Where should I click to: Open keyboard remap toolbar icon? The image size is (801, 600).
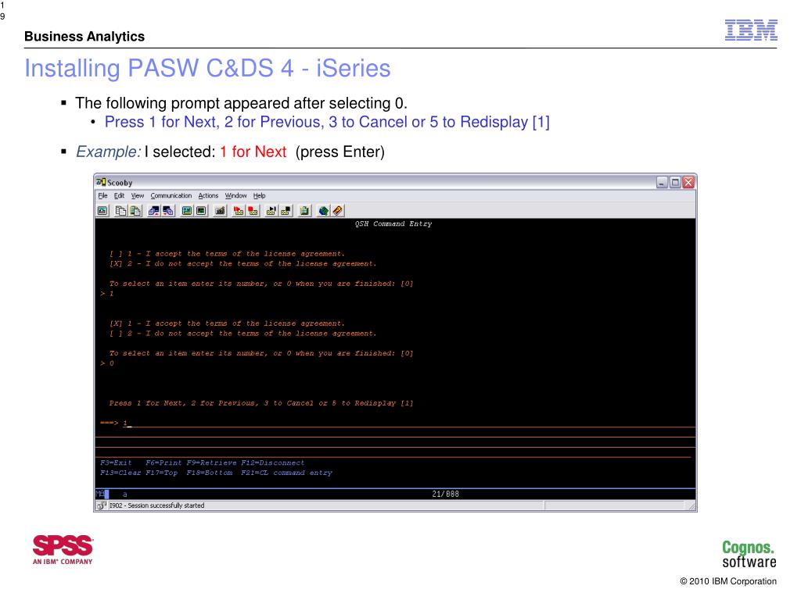click(x=220, y=211)
